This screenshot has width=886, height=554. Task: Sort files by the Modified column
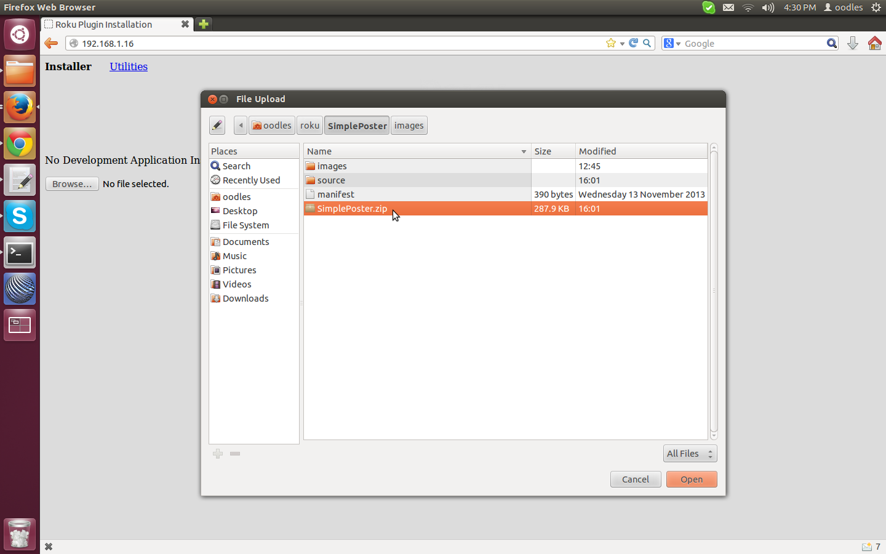641,151
